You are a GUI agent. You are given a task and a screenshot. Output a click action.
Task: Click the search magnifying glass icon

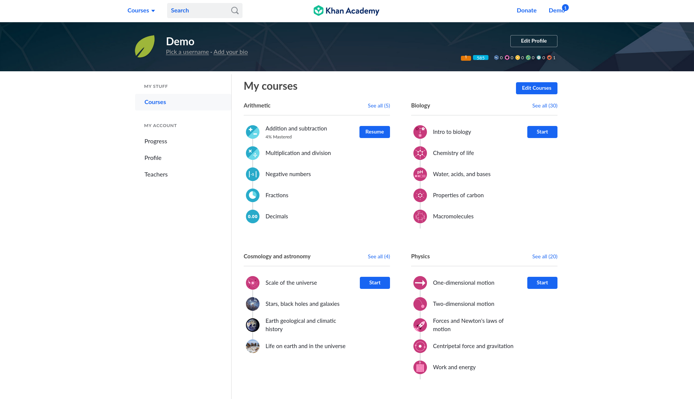pos(235,11)
